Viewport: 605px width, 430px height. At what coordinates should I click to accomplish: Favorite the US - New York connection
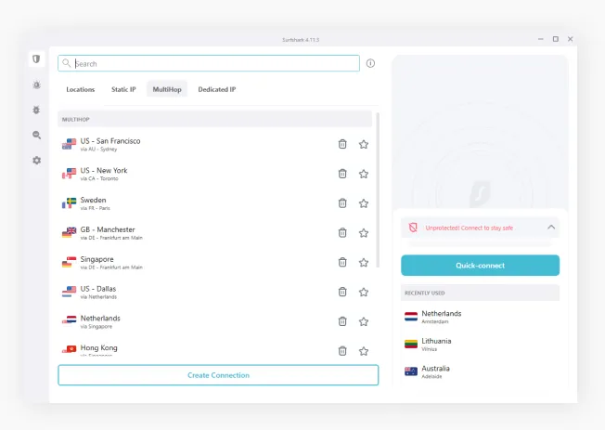click(364, 174)
